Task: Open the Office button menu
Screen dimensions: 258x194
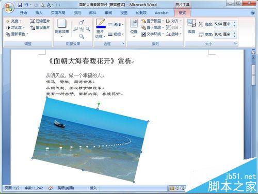Action: (x=8, y=8)
